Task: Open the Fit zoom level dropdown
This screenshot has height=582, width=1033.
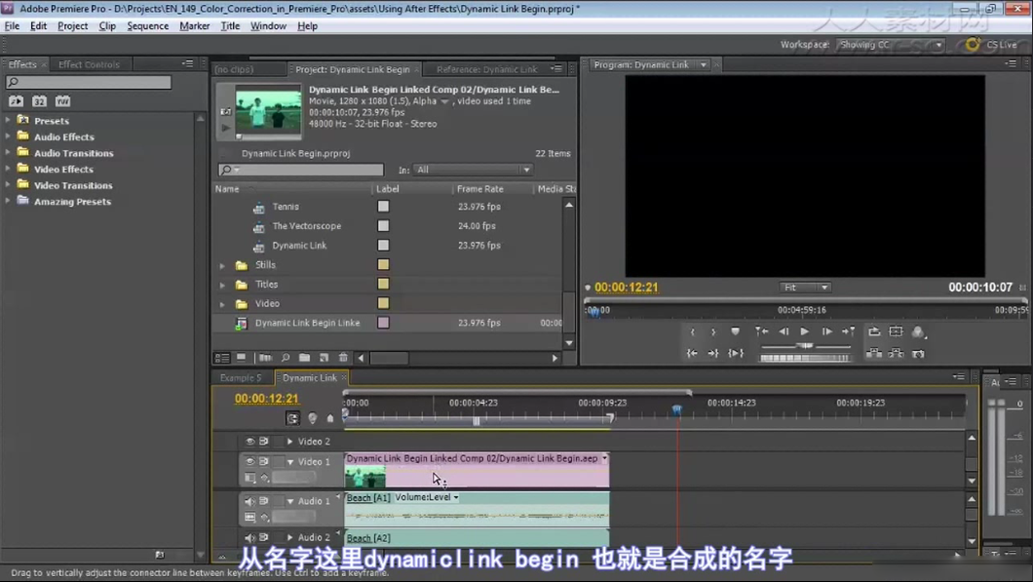Action: pyautogui.click(x=805, y=288)
